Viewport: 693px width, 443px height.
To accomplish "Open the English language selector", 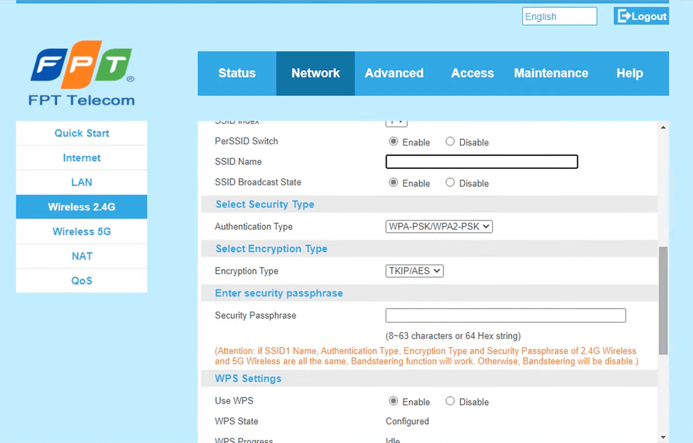I will pyautogui.click(x=559, y=17).
